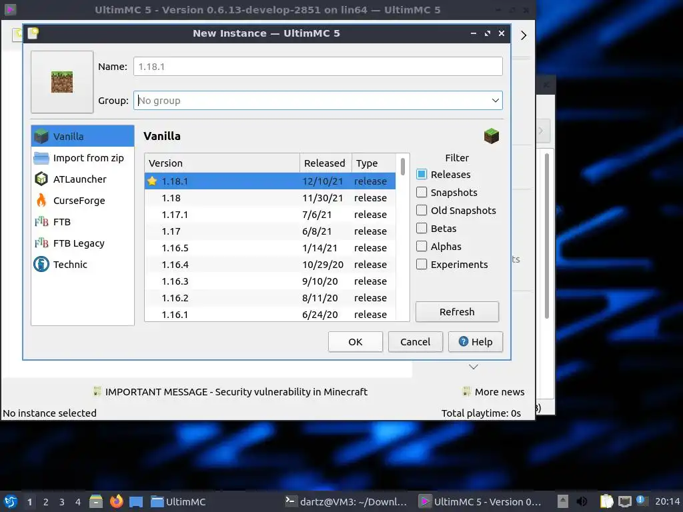Launch Firefox from the taskbar

(116, 501)
